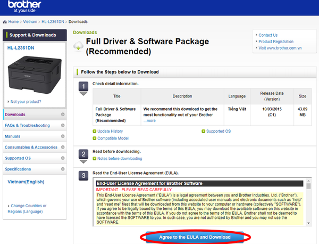This screenshot has width=319, height=244.
Task: Select Downloads in the sidebar menu
Action: (x=35, y=115)
